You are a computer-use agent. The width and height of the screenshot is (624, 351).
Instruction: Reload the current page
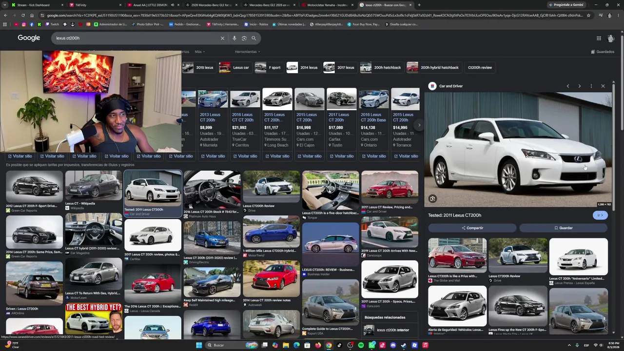click(23, 15)
